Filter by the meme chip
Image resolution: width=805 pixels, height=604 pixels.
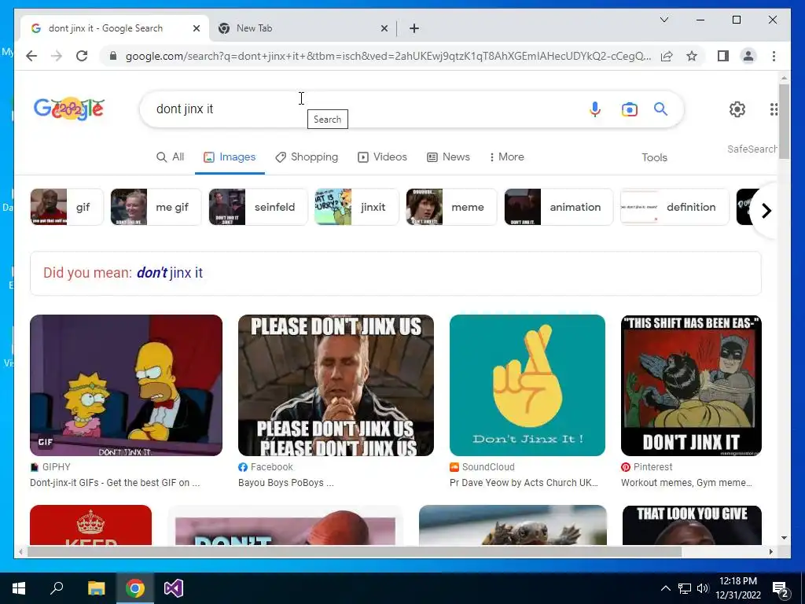tap(451, 207)
